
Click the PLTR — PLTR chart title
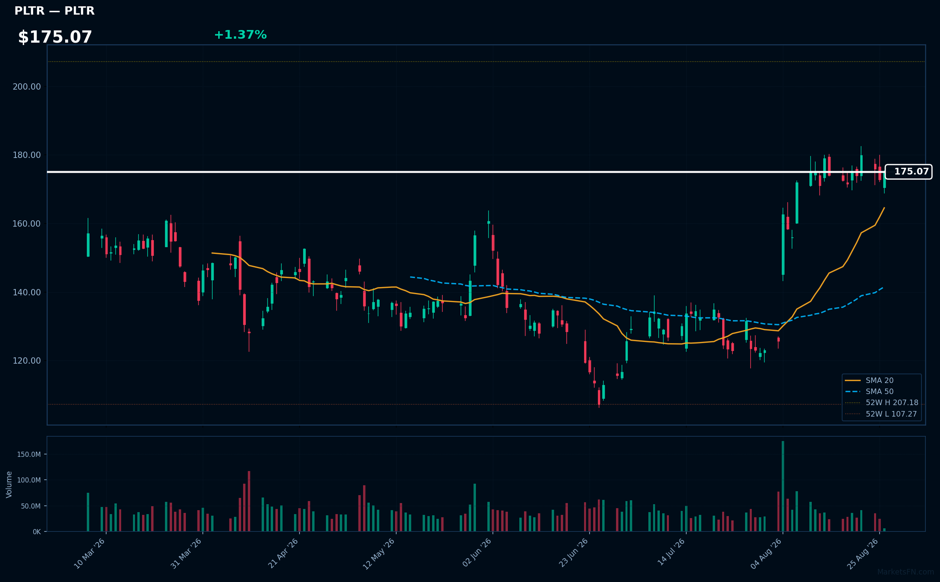54,11
